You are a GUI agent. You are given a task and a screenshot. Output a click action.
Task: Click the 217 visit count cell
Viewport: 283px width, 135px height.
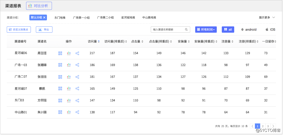point(92,53)
